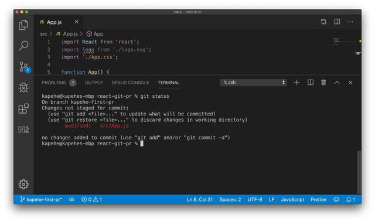The width and height of the screenshot is (375, 222).
Task: Click Prettier in the status bar
Action: tap(319, 200)
